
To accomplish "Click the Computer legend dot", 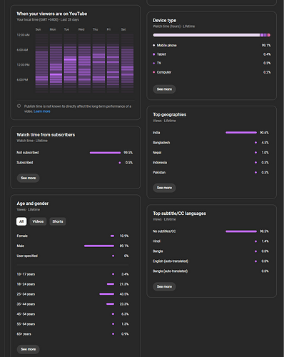I will click(154, 72).
